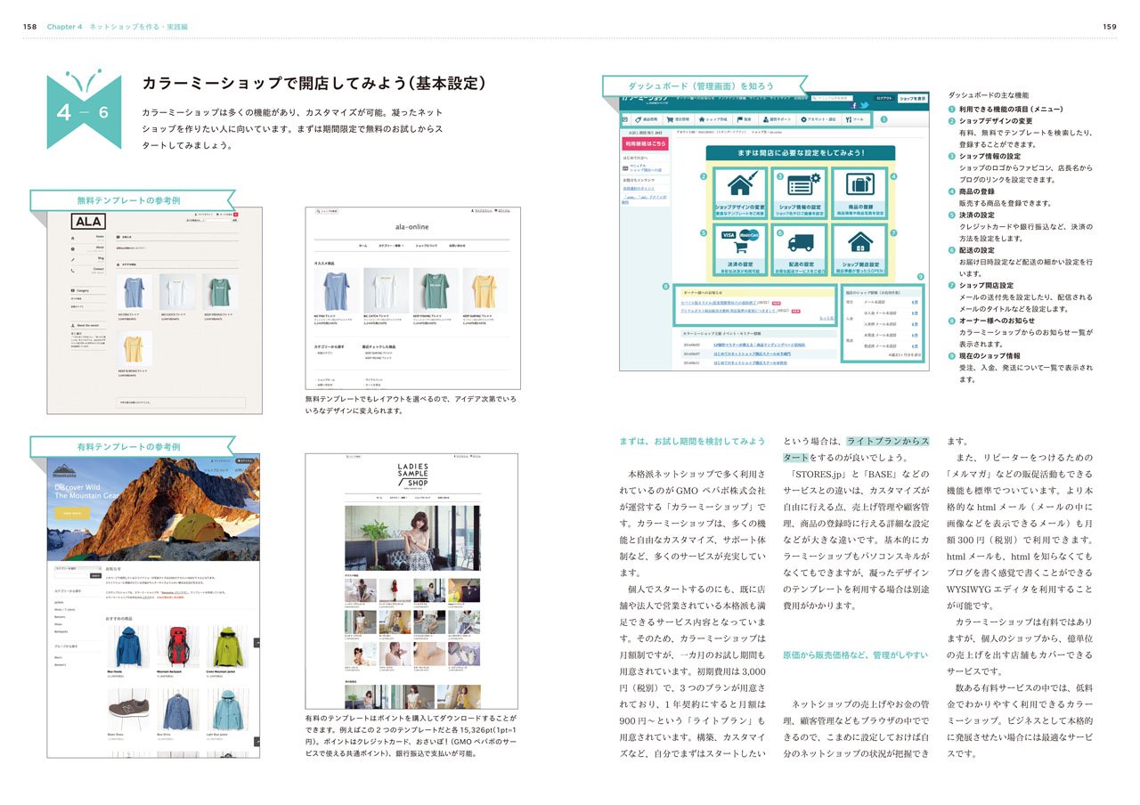Screen dimensions: 1140x805
Task: Open the もっと見る link under owner announcements
Action: tap(826, 317)
